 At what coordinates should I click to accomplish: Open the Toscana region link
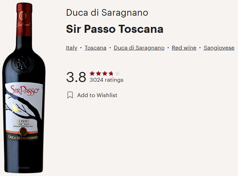pyautogui.click(x=95, y=48)
